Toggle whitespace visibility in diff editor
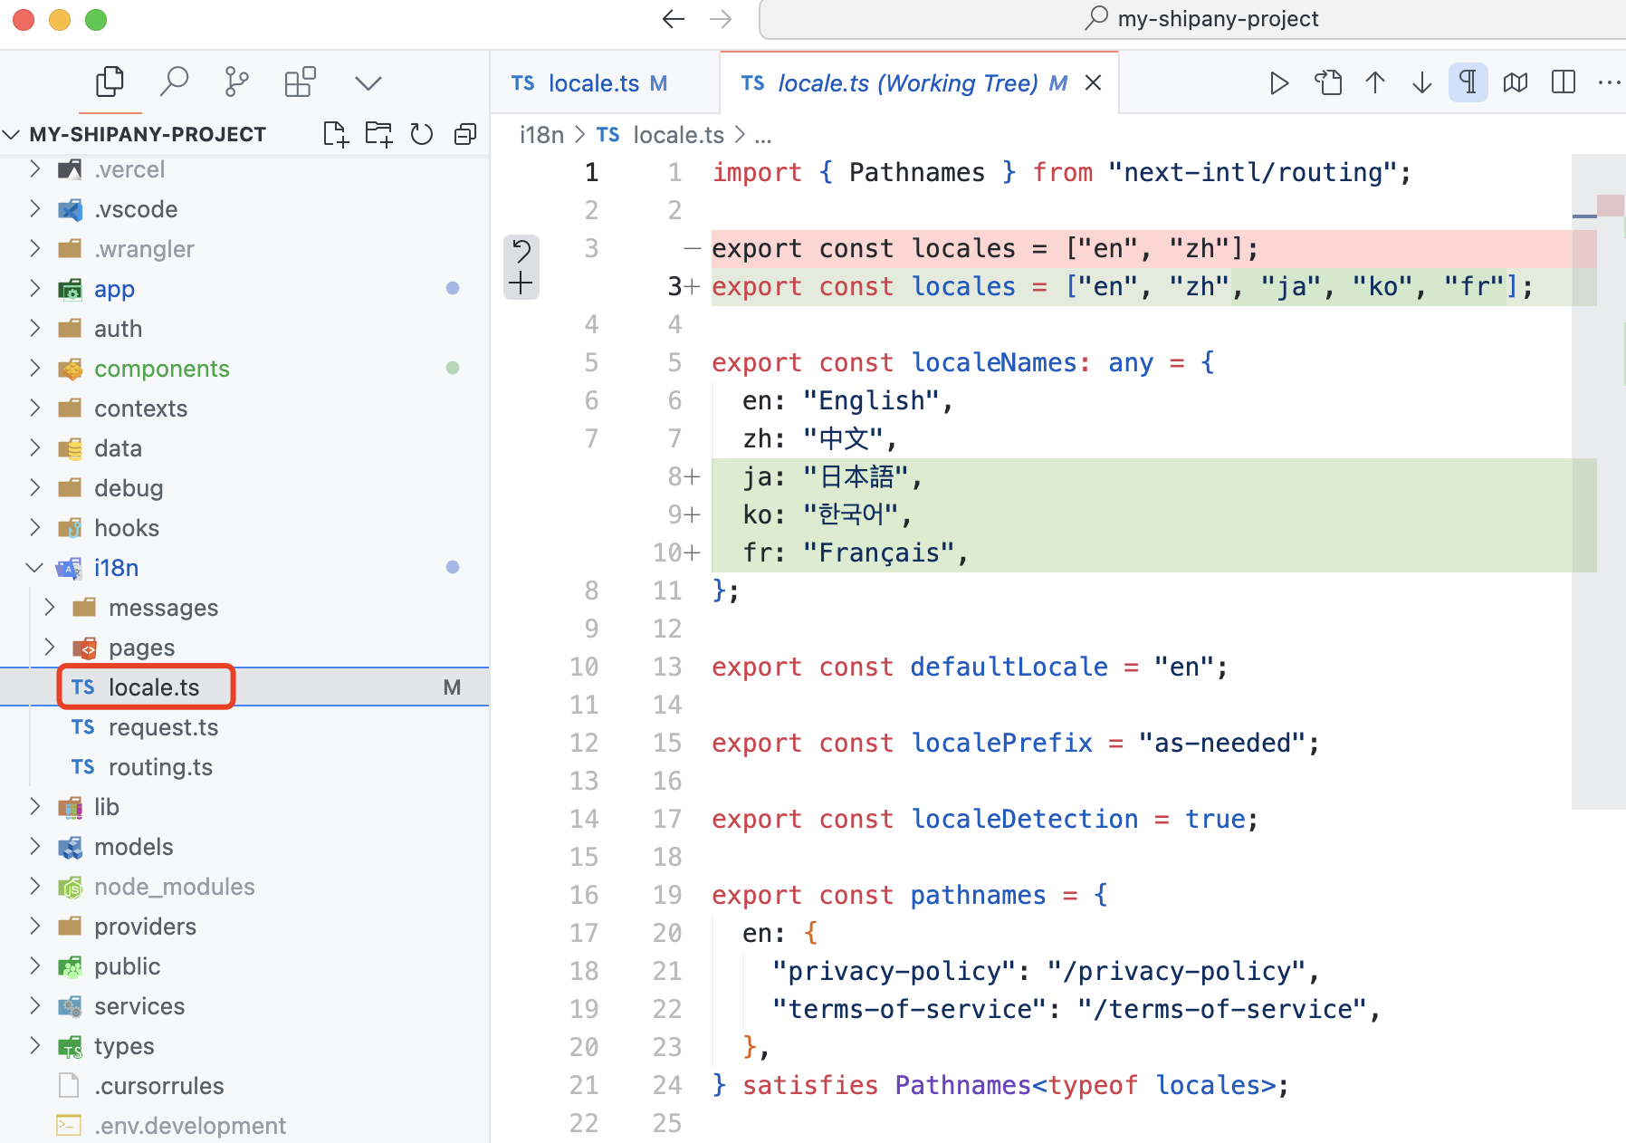Viewport: 1626px width, 1143px height. [x=1468, y=83]
